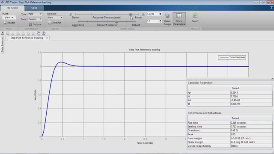Click Reset Design
Viewport: 274px width, 154px height.
[x=167, y=19]
